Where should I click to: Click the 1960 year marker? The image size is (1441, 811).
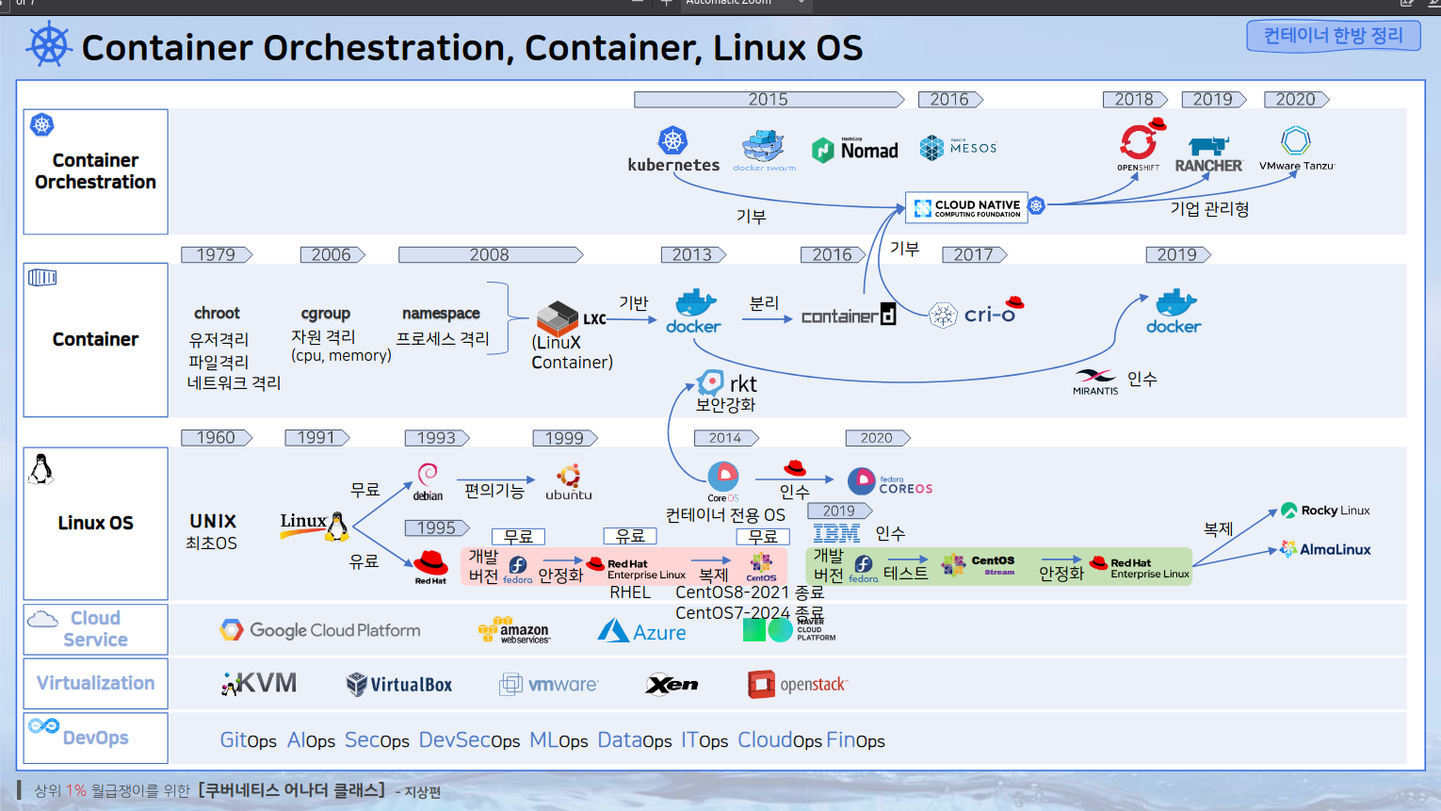[217, 437]
